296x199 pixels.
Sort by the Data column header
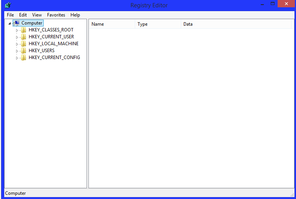[236, 24]
